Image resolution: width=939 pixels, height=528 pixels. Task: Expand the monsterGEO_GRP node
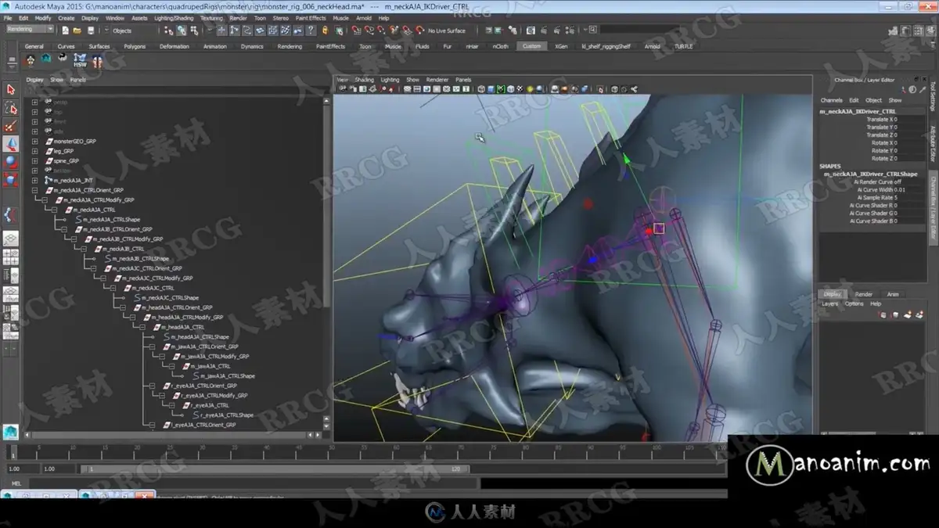[x=34, y=142]
